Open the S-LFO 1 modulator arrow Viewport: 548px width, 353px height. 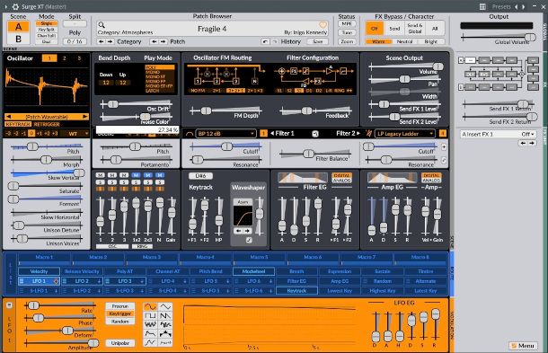coord(56,290)
